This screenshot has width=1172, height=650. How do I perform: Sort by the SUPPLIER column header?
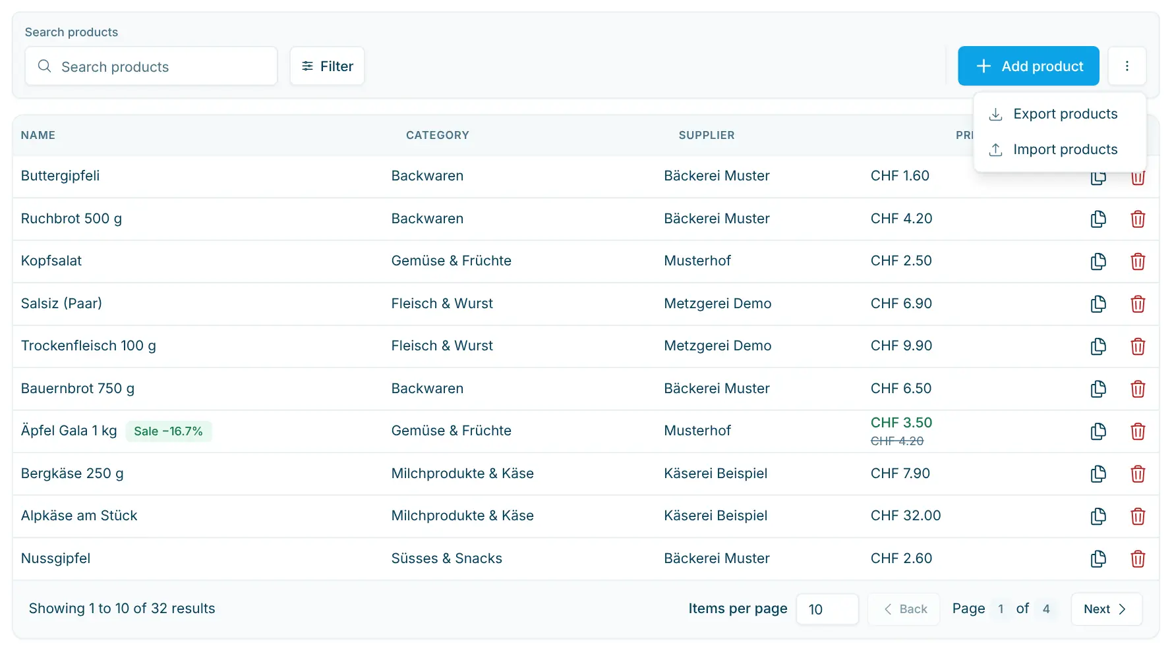(707, 135)
